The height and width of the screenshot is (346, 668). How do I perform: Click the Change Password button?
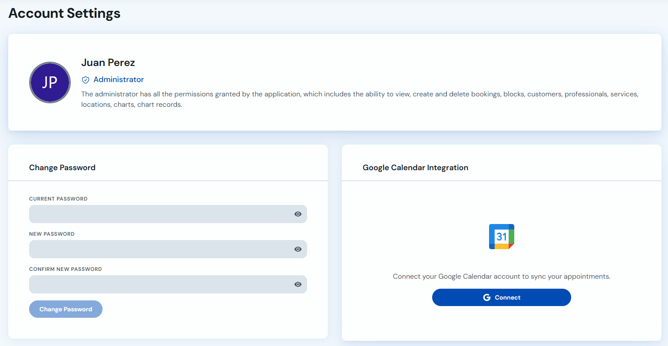point(66,309)
